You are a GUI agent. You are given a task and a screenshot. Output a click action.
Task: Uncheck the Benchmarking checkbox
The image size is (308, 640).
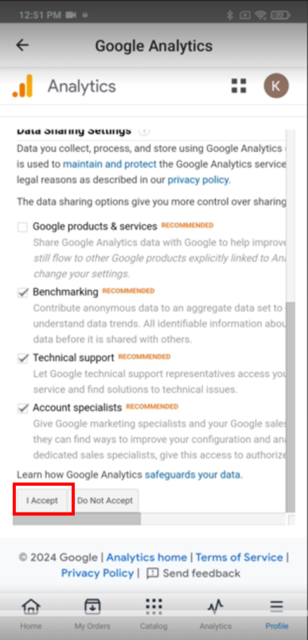[23, 293]
